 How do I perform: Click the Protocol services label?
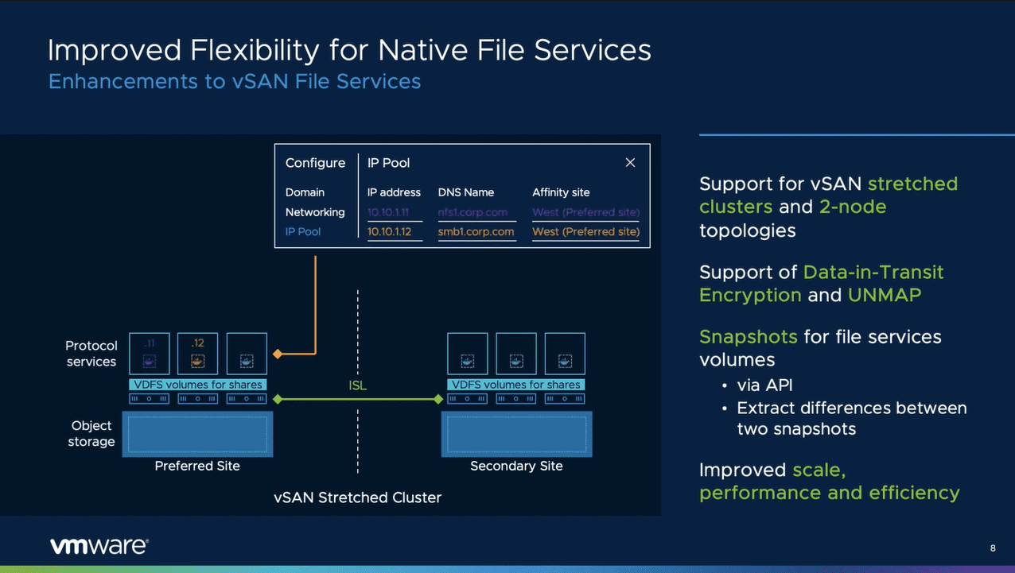(91, 354)
